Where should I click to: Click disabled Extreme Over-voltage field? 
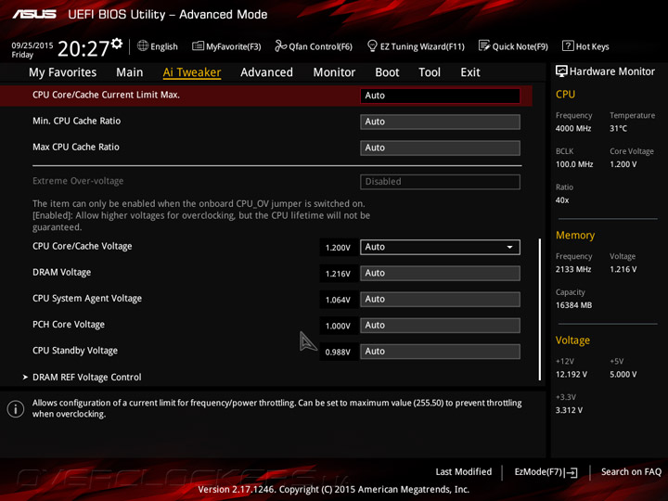pyautogui.click(x=440, y=182)
